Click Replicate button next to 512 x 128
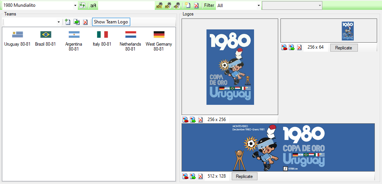Image resolution: width=382 pixels, height=184 pixels. (244, 176)
